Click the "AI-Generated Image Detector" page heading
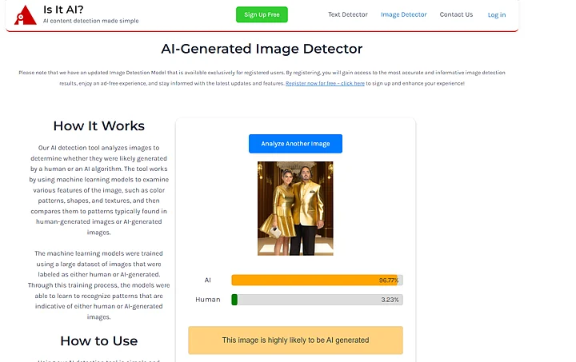This screenshot has width=576, height=362. (262, 50)
